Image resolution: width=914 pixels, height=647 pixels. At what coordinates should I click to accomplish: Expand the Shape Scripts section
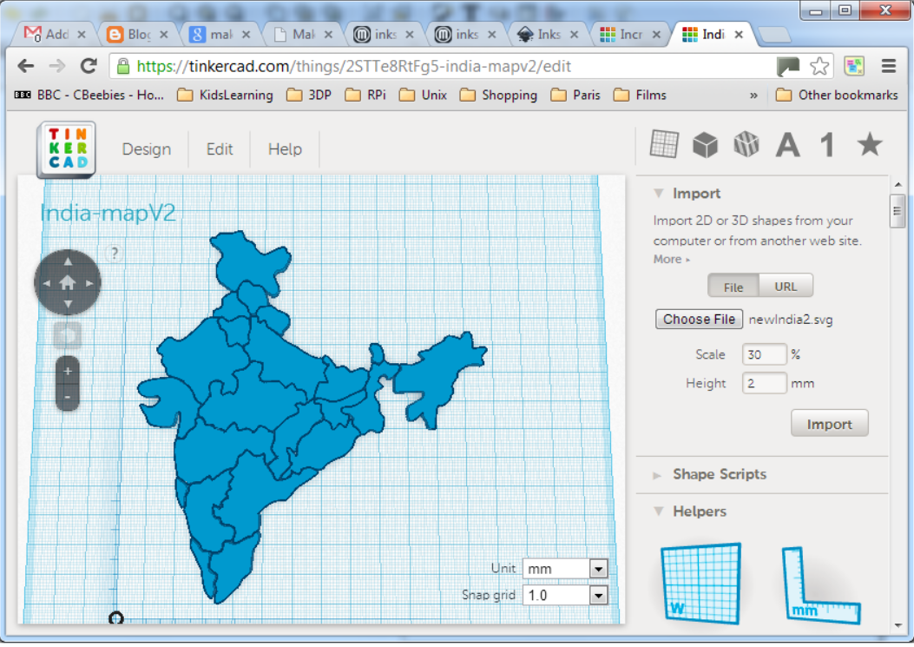tap(657, 475)
